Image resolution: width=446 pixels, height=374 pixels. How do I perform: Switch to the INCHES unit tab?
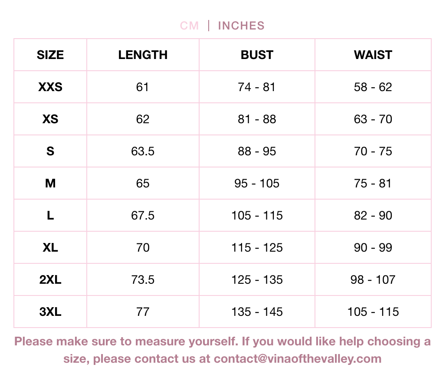[241, 26]
